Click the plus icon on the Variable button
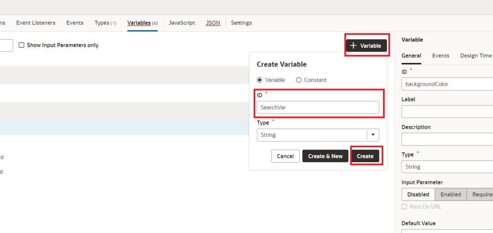Viewport: 493px width, 233px height. tap(353, 46)
